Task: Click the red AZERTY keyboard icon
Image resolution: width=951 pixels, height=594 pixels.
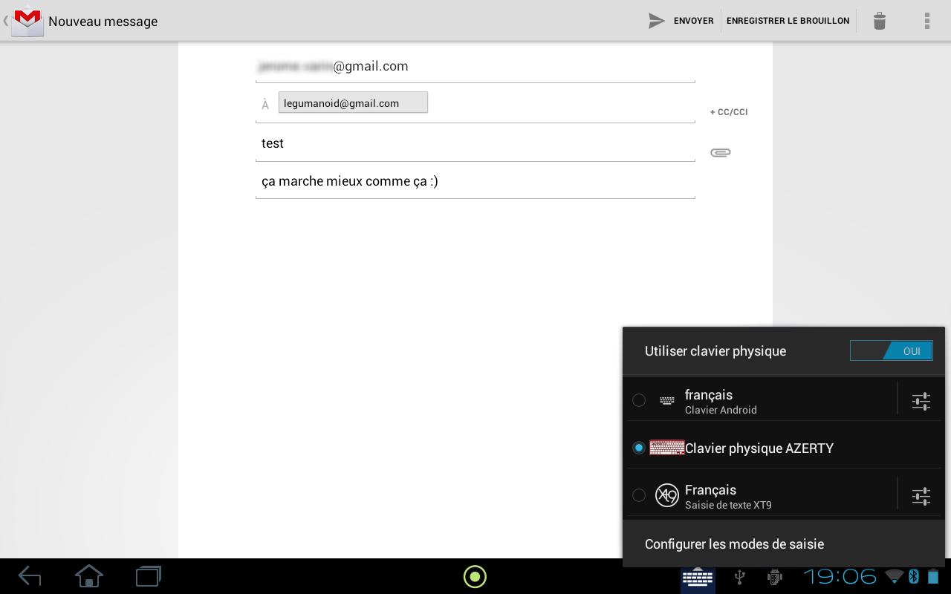Action: (667, 448)
